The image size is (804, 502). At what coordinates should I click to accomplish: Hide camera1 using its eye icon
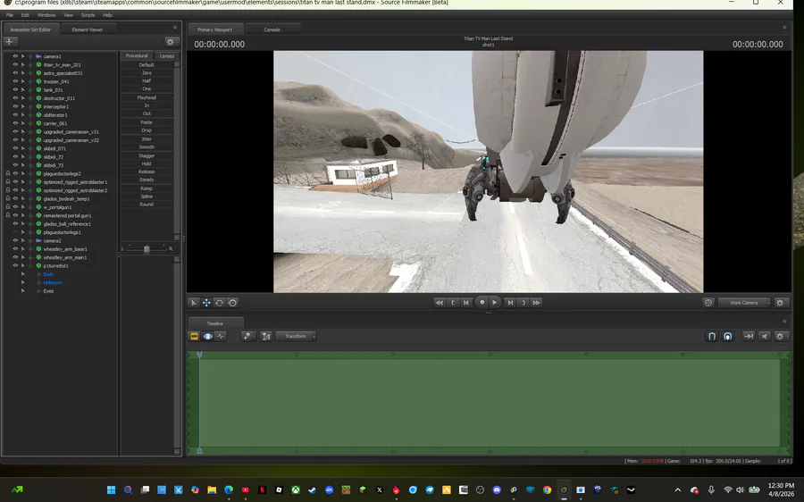15,56
